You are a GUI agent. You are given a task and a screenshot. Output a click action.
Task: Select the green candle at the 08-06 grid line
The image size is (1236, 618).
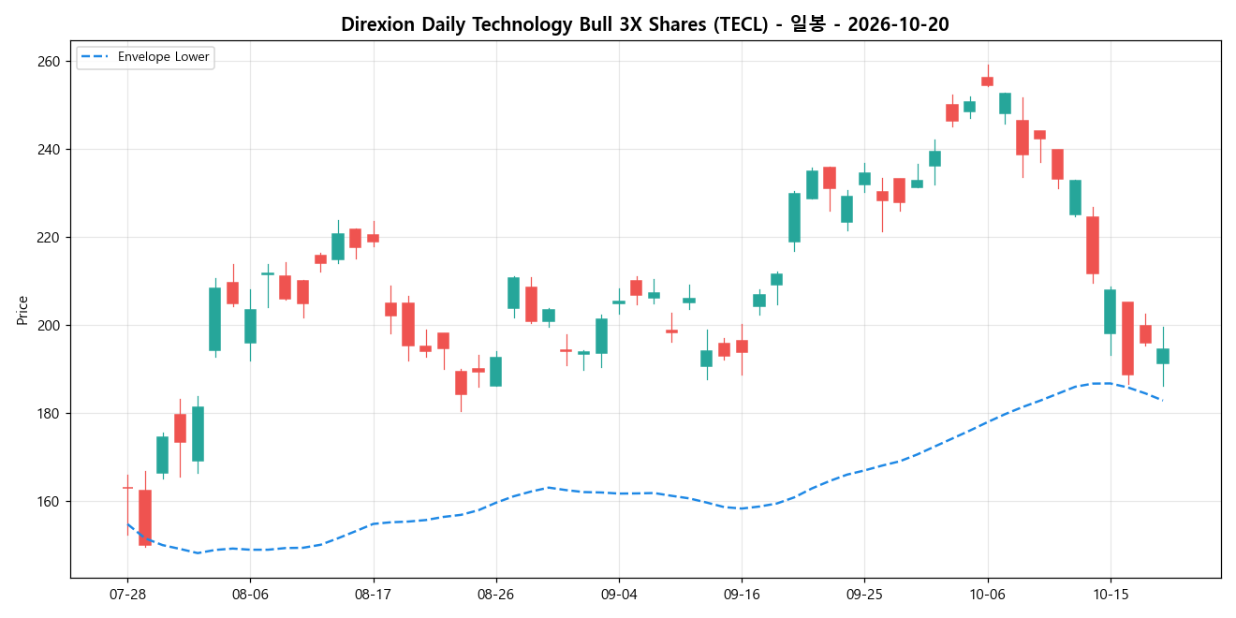[x=250, y=327]
